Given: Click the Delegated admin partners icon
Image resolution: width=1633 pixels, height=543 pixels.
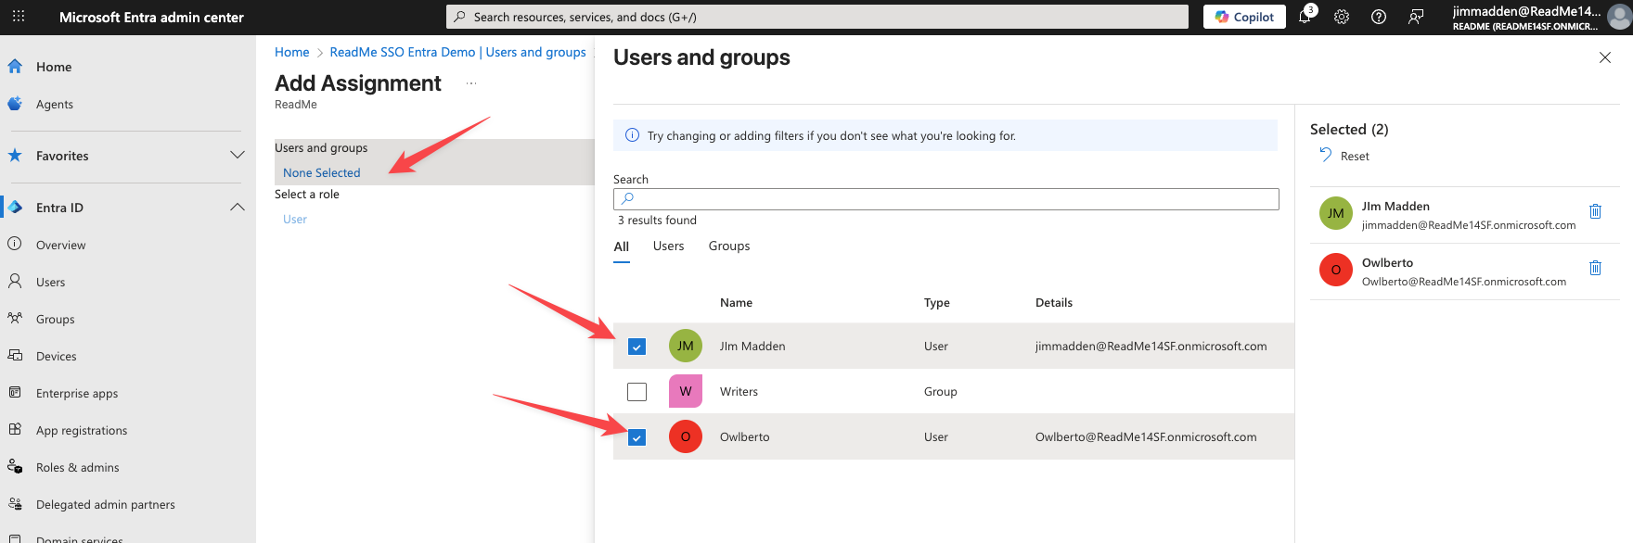Looking at the screenshot, I should click(x=15, y=504).
